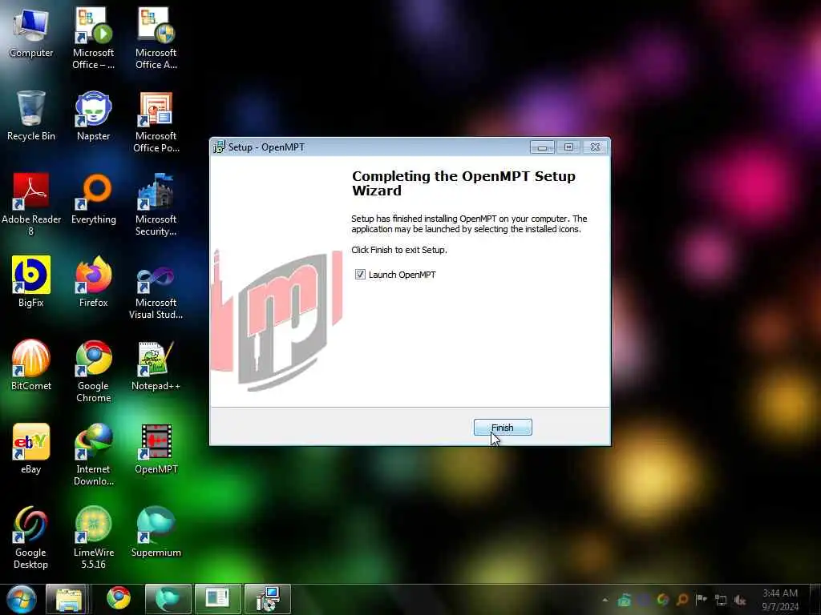Select the Microsoft Office PowerPoint shortcut
The image size is (821, 615).
[156, 122]
